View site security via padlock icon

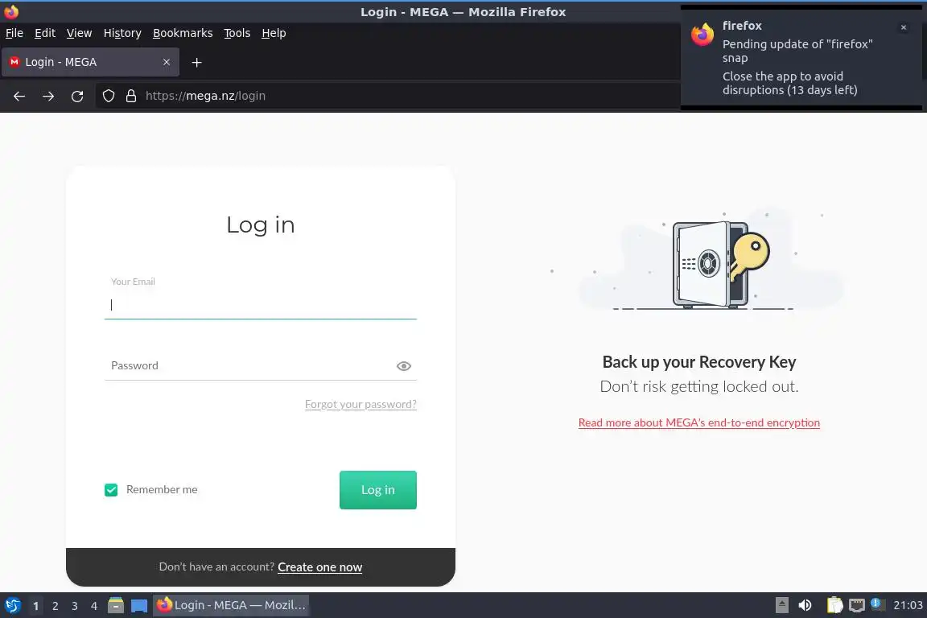coord(131,96)
